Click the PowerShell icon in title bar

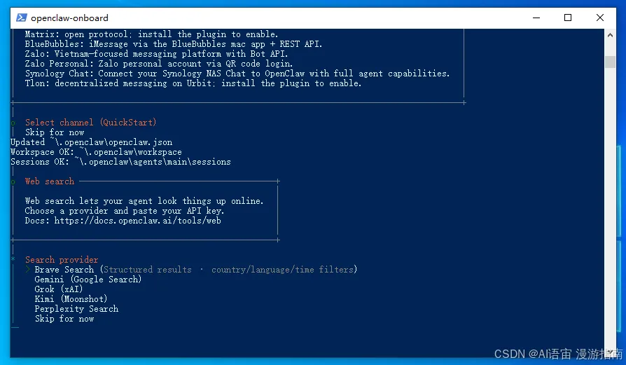pos(22,18)
